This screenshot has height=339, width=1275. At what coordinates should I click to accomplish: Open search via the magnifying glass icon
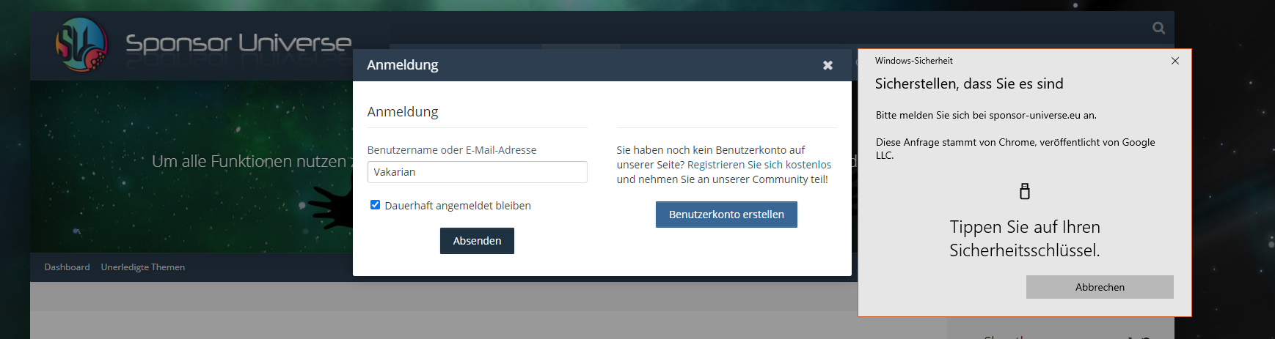[x=1158, y=28]
